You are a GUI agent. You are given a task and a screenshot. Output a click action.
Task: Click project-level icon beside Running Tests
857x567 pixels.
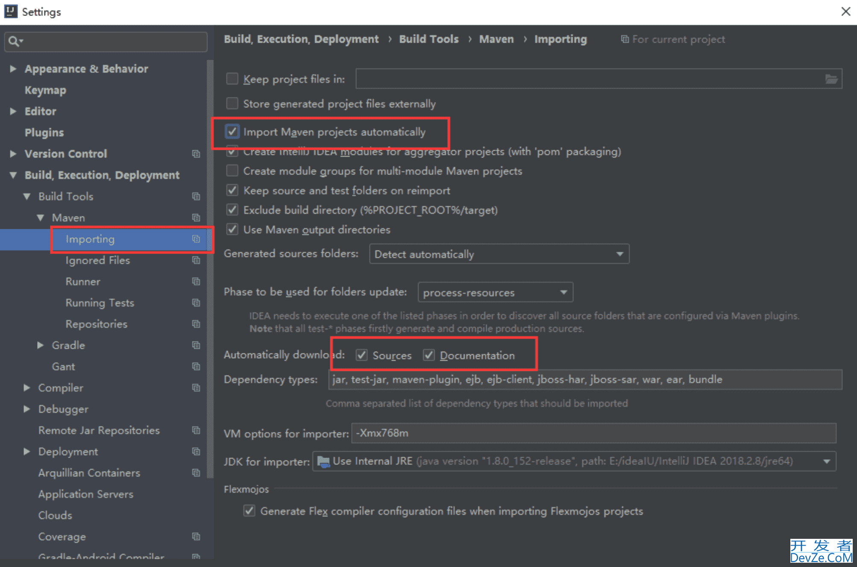click(196, 303)
